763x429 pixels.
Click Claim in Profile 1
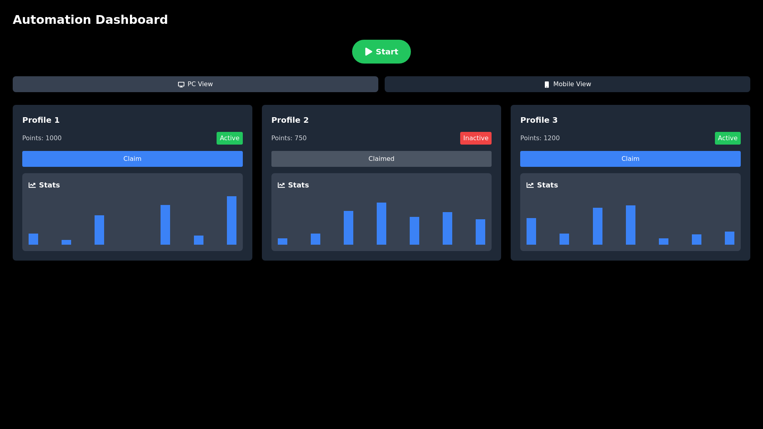pos(132,158)
